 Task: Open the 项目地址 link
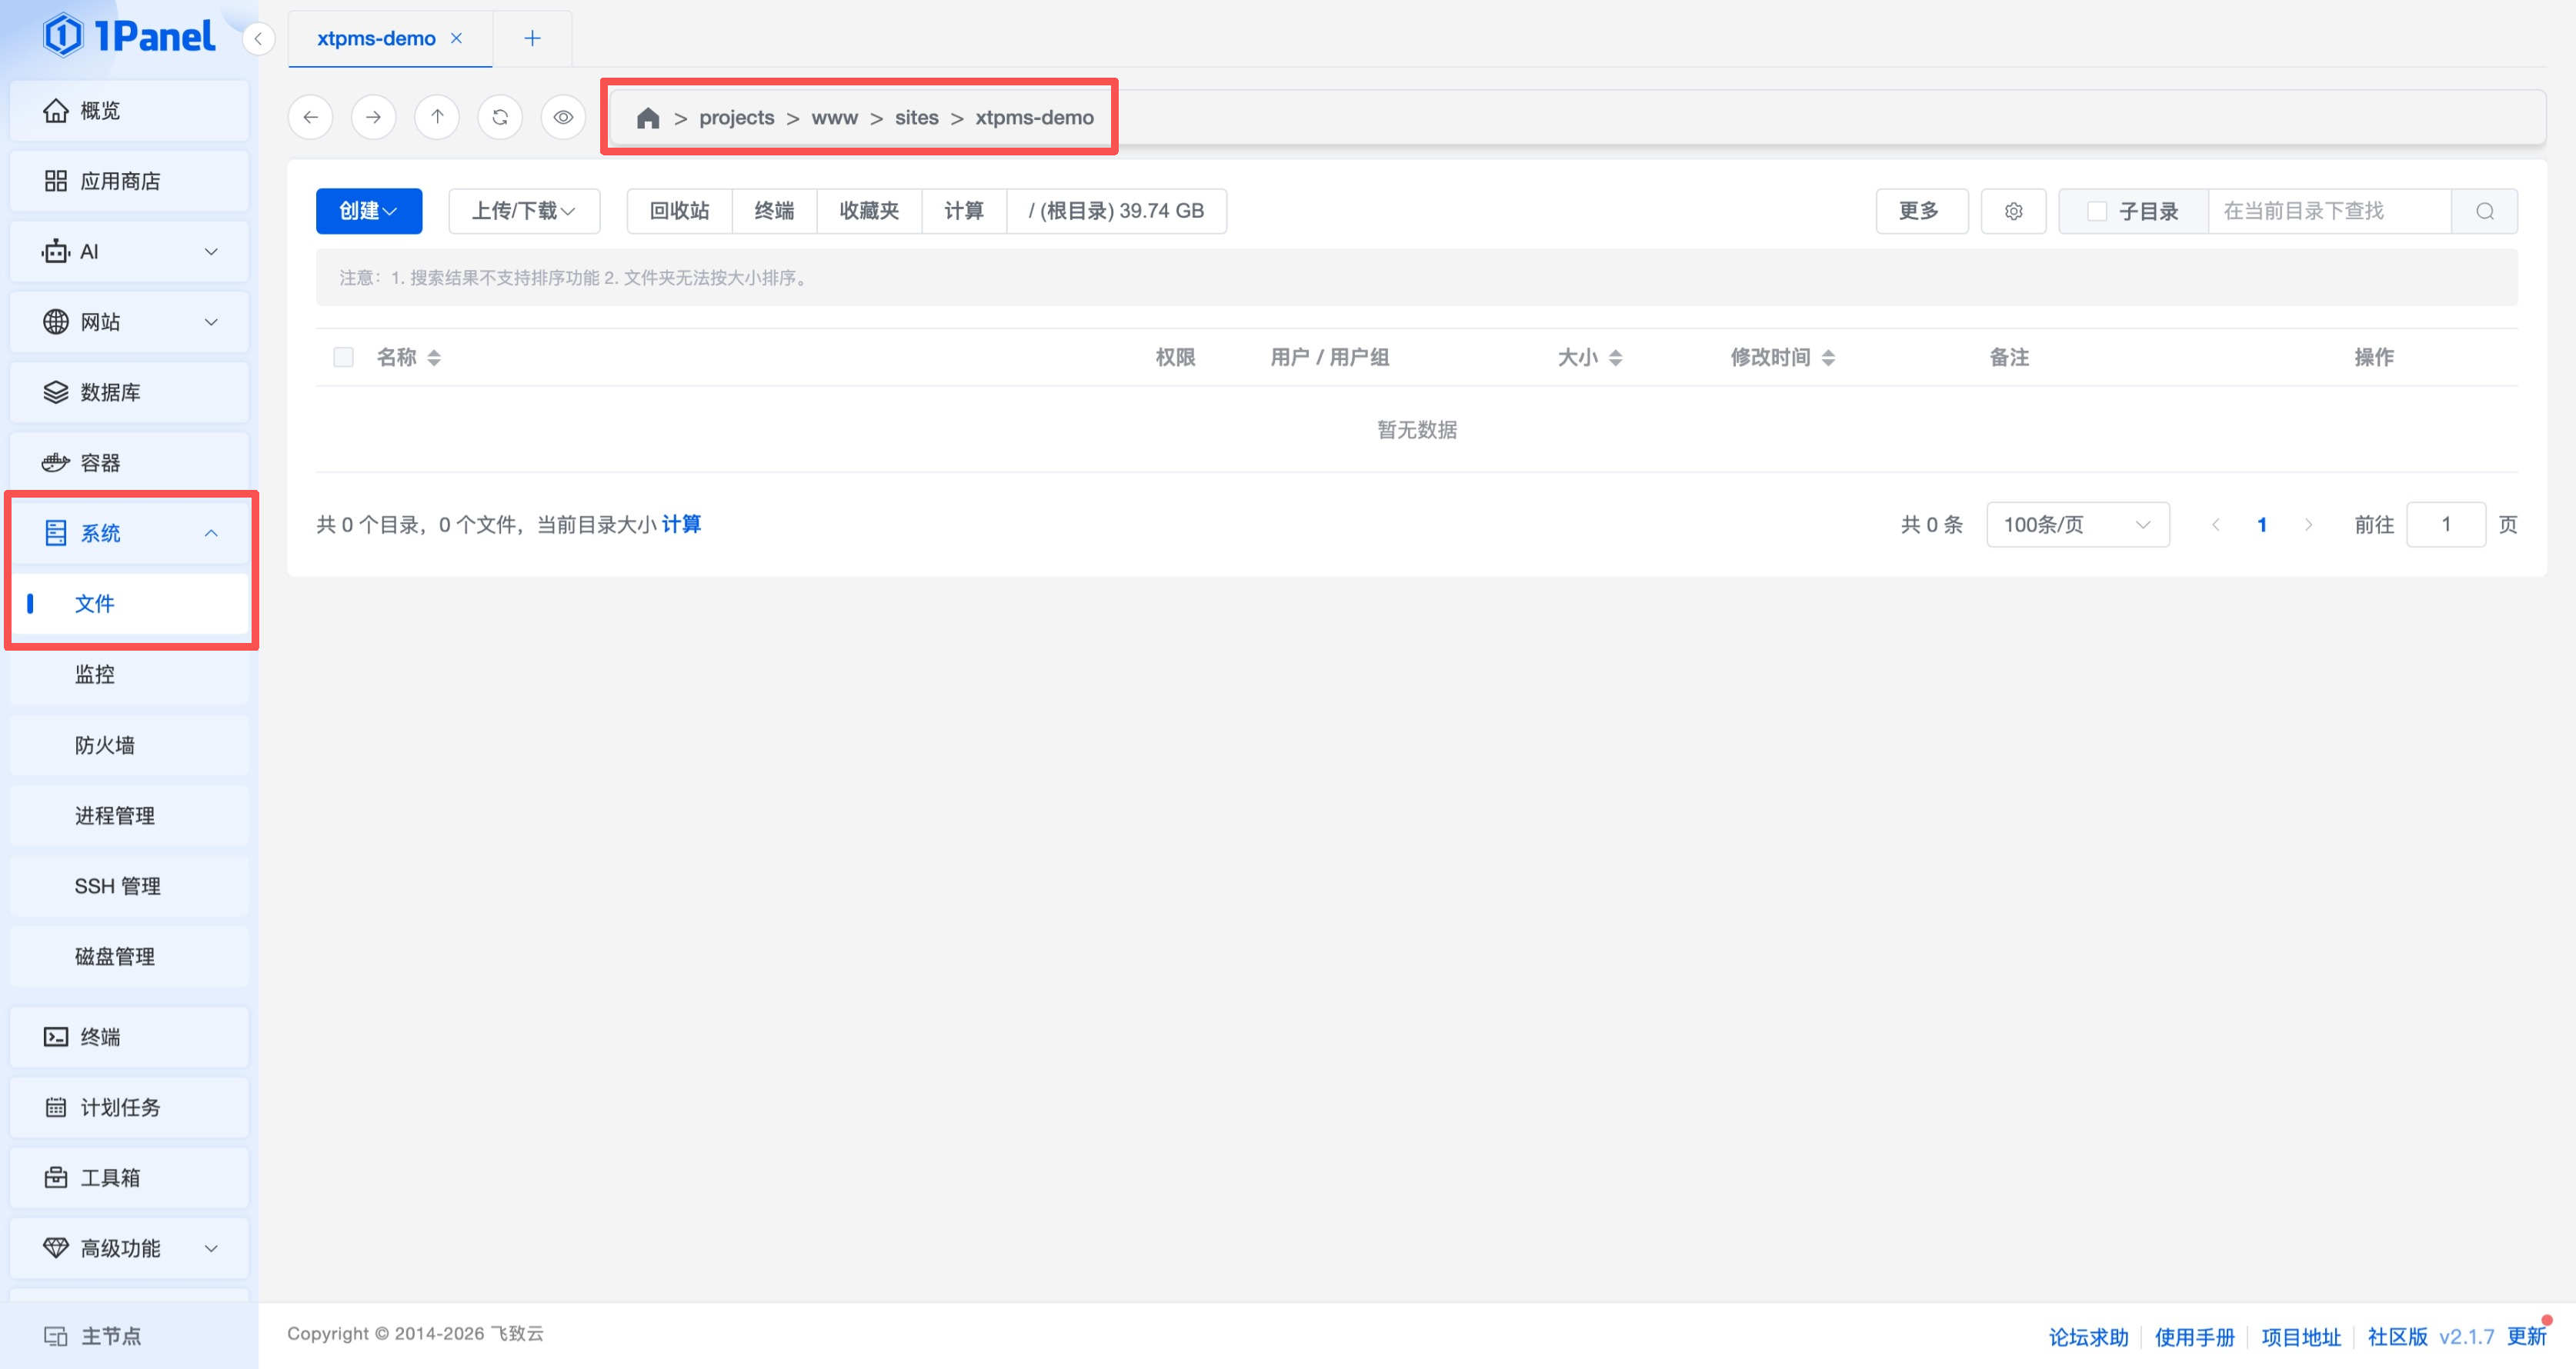(2301, 1337)
